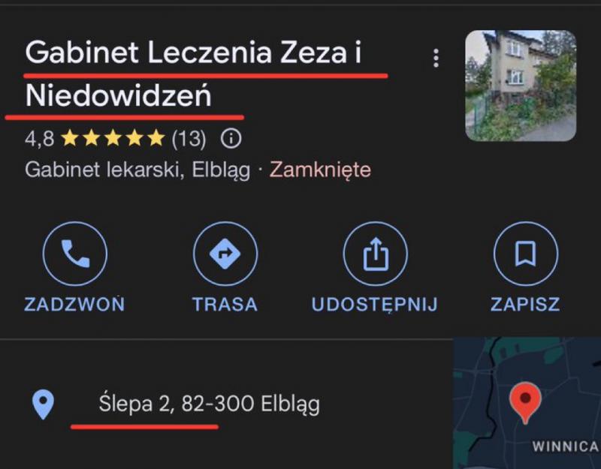Image resolution: width=601 pixels, height=469 pixels.
Task: Select the ZAPISZ label
Action: coord(525,305)
